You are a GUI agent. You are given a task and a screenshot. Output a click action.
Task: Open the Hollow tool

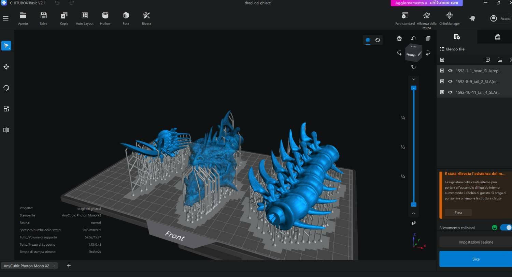coord(105,18)
